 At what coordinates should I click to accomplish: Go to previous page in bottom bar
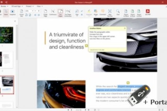click(x=71, y=110)
